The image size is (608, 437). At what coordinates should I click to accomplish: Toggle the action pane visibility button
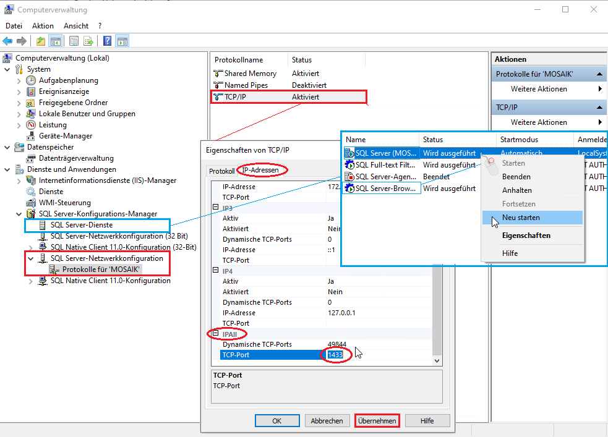(122, 41)
